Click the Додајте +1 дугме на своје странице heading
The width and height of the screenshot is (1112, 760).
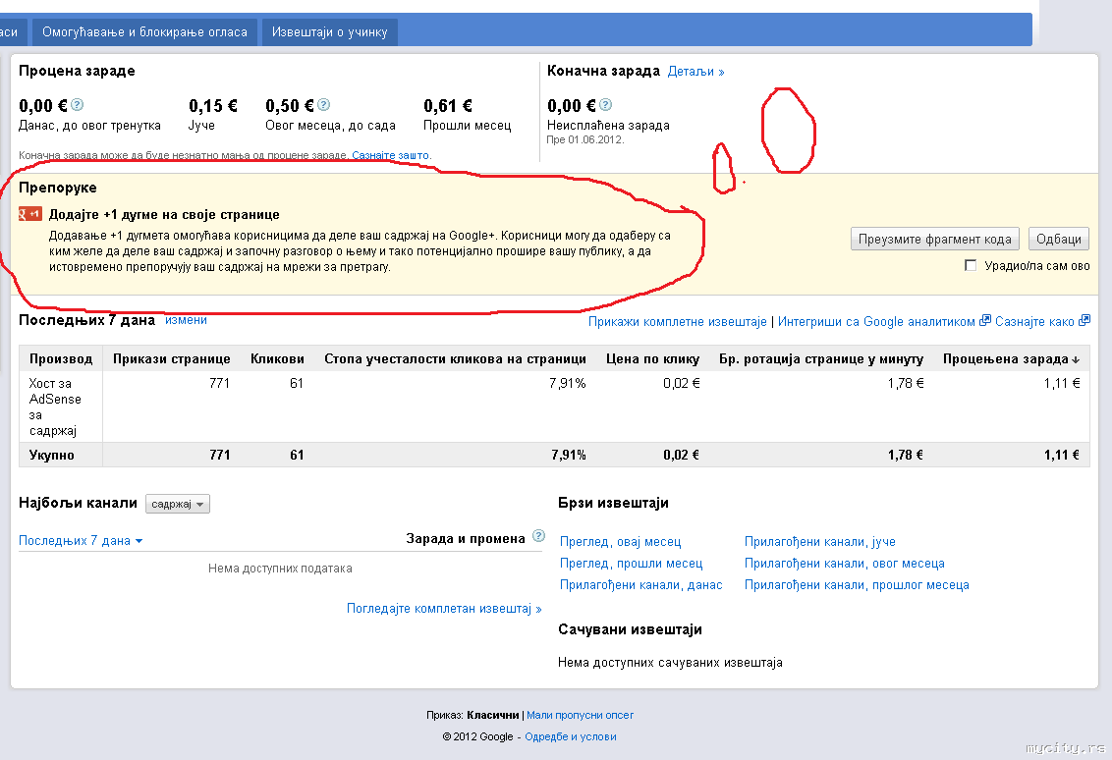(164, 214)
